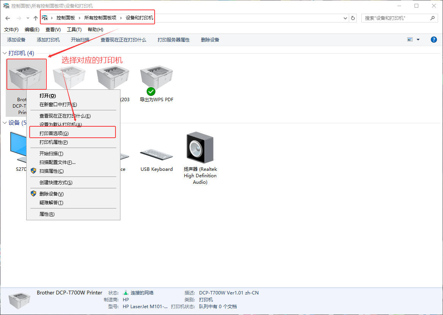Click the refresh icon in the address bar
This screenshot has width=443, height=315.
point(353,18)
